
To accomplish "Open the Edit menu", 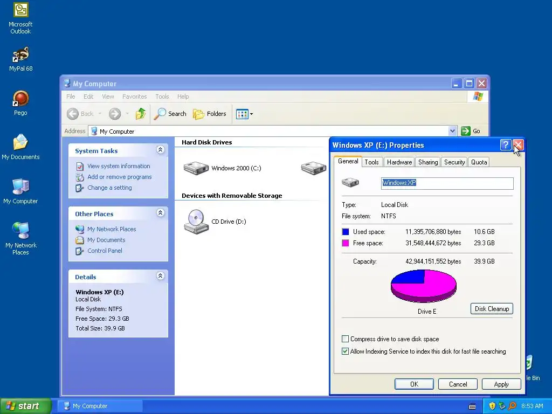I will (x=88, y=96).
